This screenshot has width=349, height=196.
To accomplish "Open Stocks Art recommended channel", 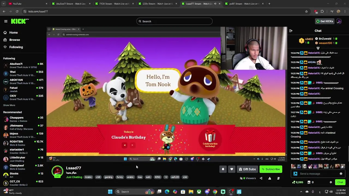I will [x=23, y=175].
